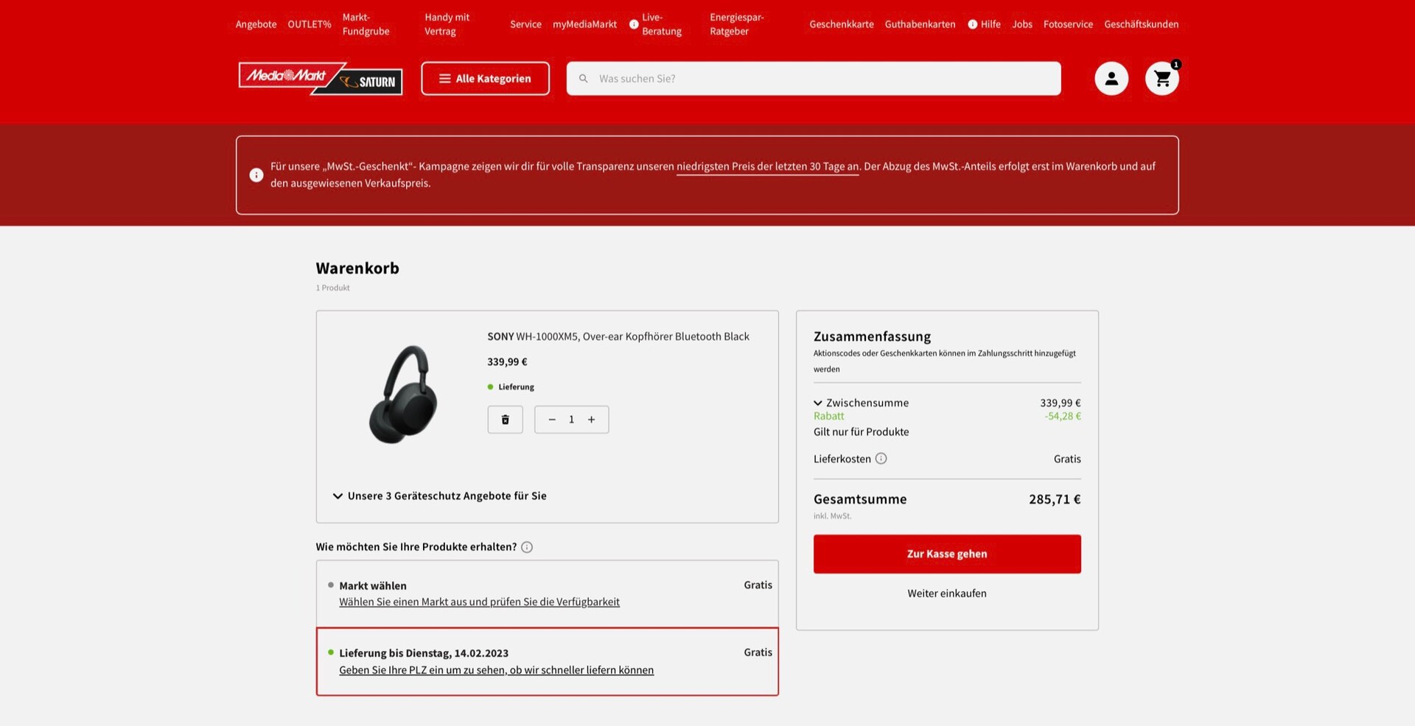Open Energiespar-Ratgeber
The height and width of the screenshot is (726, 1415).
[737, 24]
